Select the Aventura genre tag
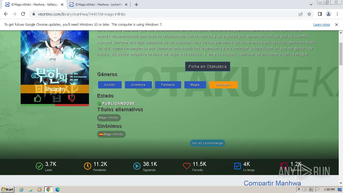343x193 pixels. 138,85
